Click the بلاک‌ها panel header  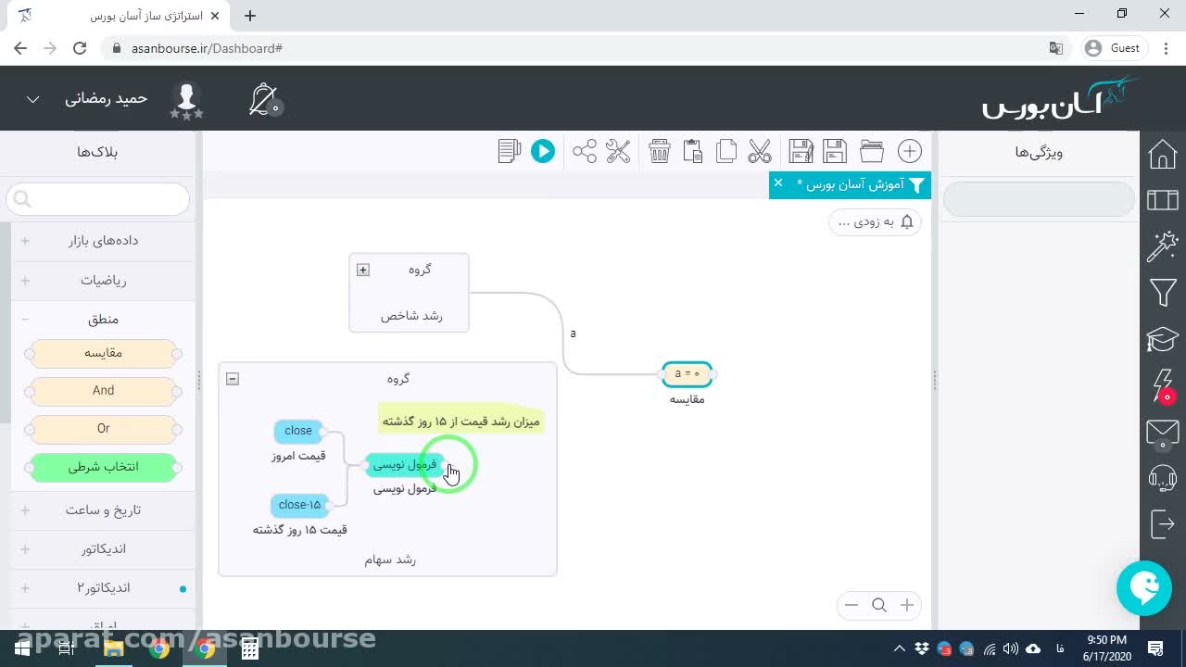[97, 152]
